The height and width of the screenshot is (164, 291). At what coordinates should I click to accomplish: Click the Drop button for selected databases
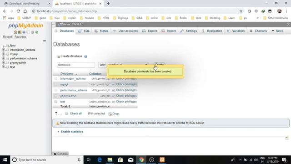click(x=114, y=113)
